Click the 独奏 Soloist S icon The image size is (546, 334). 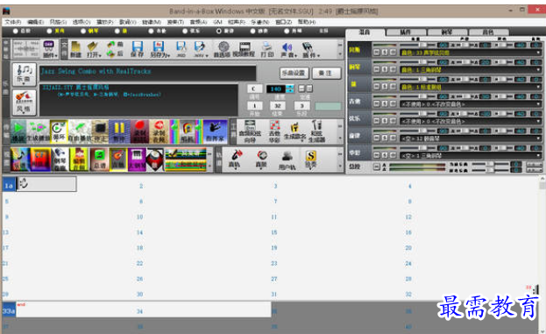(x=310, y=160)
